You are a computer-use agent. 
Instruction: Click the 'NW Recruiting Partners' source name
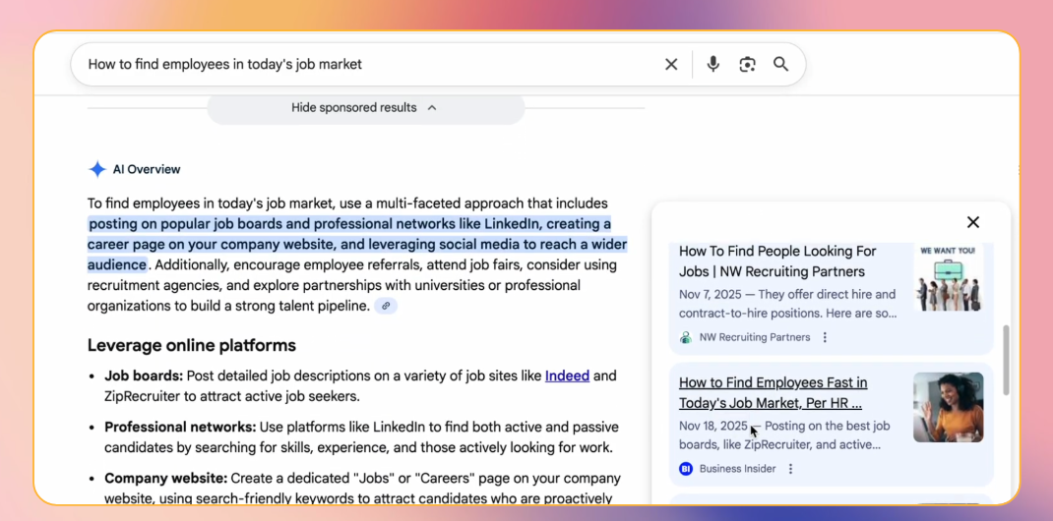tap(755, 337)
